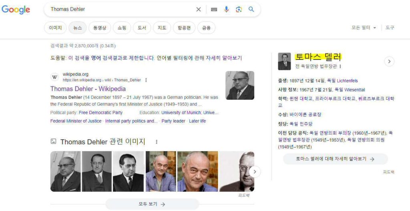The image size is (410, 211).
Task: Click the Free Democratic Party link
Action: 100,112
